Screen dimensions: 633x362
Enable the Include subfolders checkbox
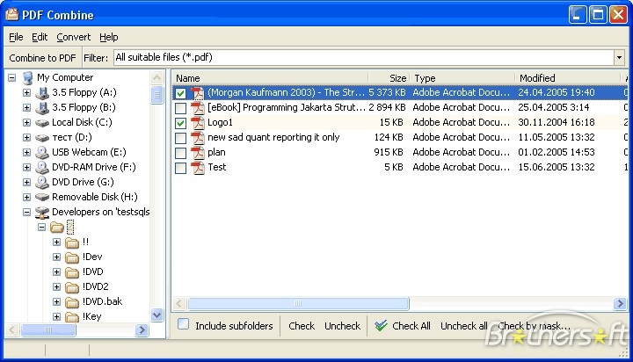183,325
